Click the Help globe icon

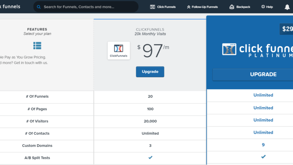coord(263,7)
